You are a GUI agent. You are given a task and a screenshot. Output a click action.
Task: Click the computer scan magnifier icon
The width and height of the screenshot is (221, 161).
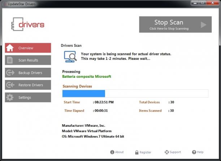click(x=70, y=57)
